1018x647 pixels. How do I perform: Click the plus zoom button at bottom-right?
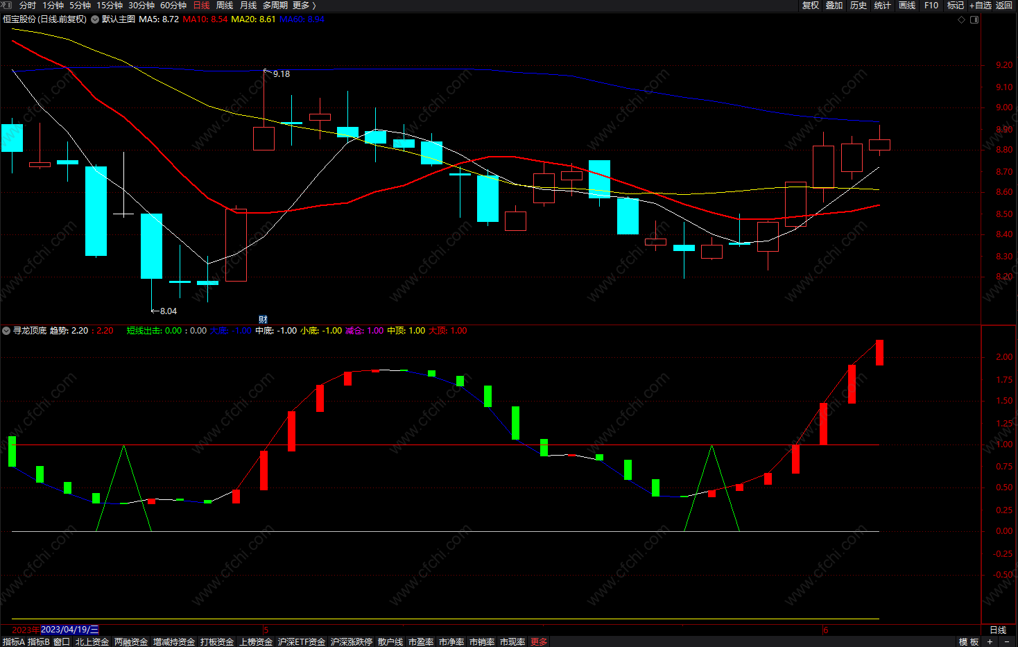pos(990,642)
